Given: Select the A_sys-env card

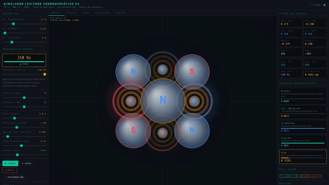Looking at the screenshot, I should (x=303, y=141).
